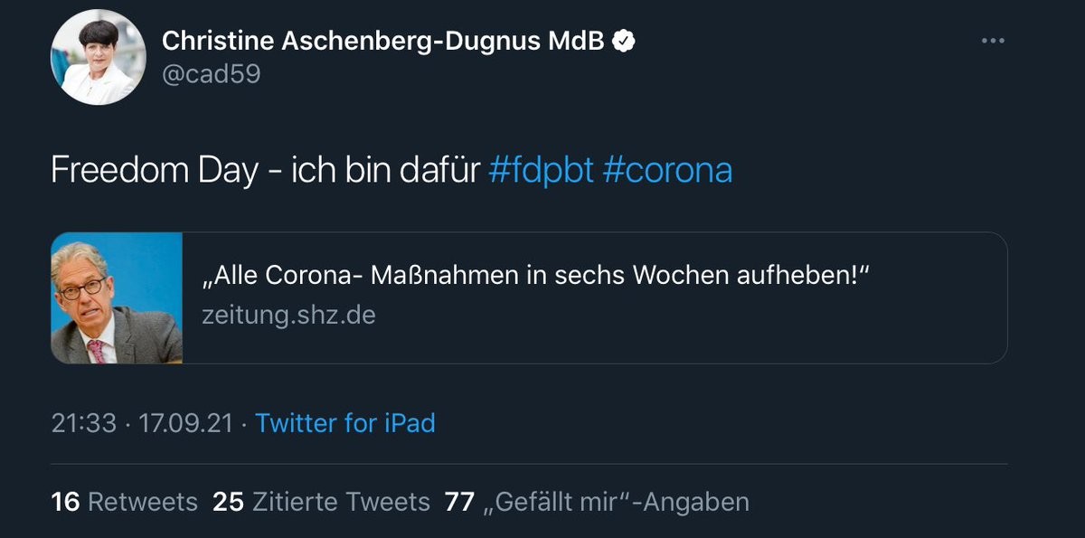The height and width of the screenshot is (538, 1085).
Task: Click the 17.09.21 tweet date
Action: pyautogui.click(x=184, y=423)
